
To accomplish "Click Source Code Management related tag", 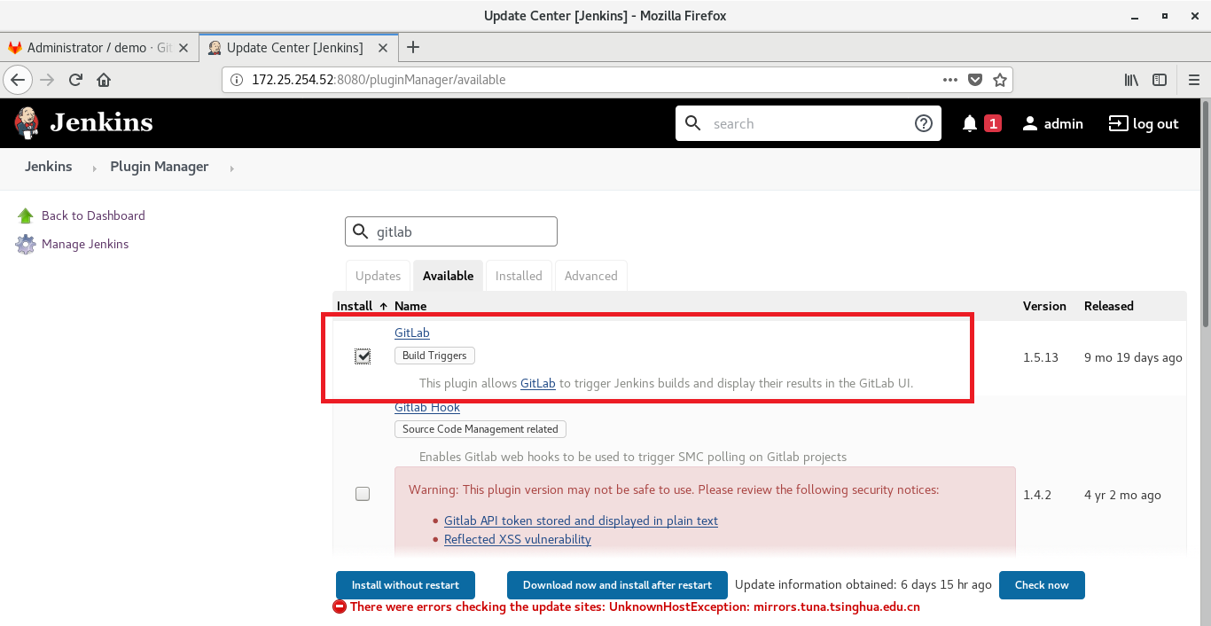I will 480,429.
